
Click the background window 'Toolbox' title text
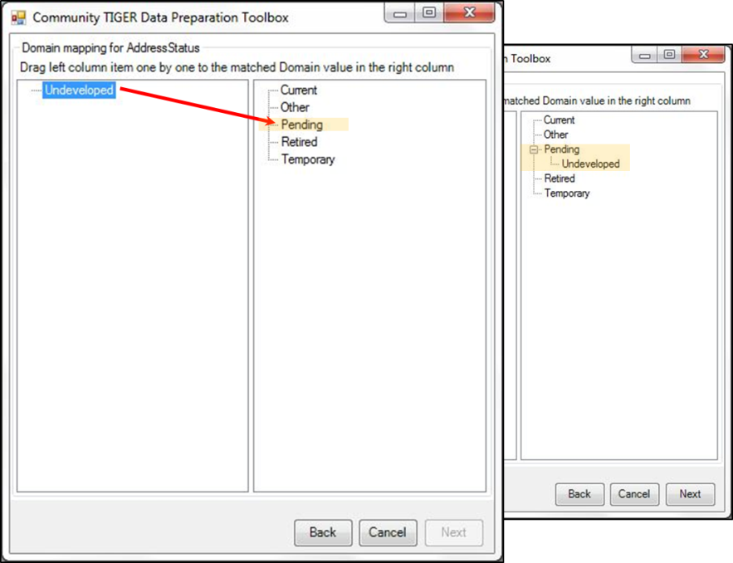tap(530, 58)
